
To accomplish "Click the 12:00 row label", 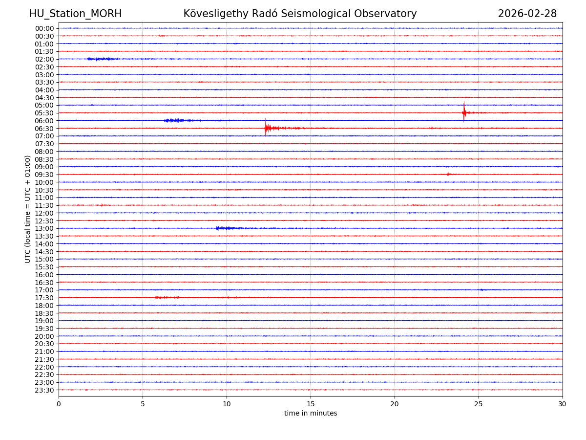I will (x=44, y=213).
